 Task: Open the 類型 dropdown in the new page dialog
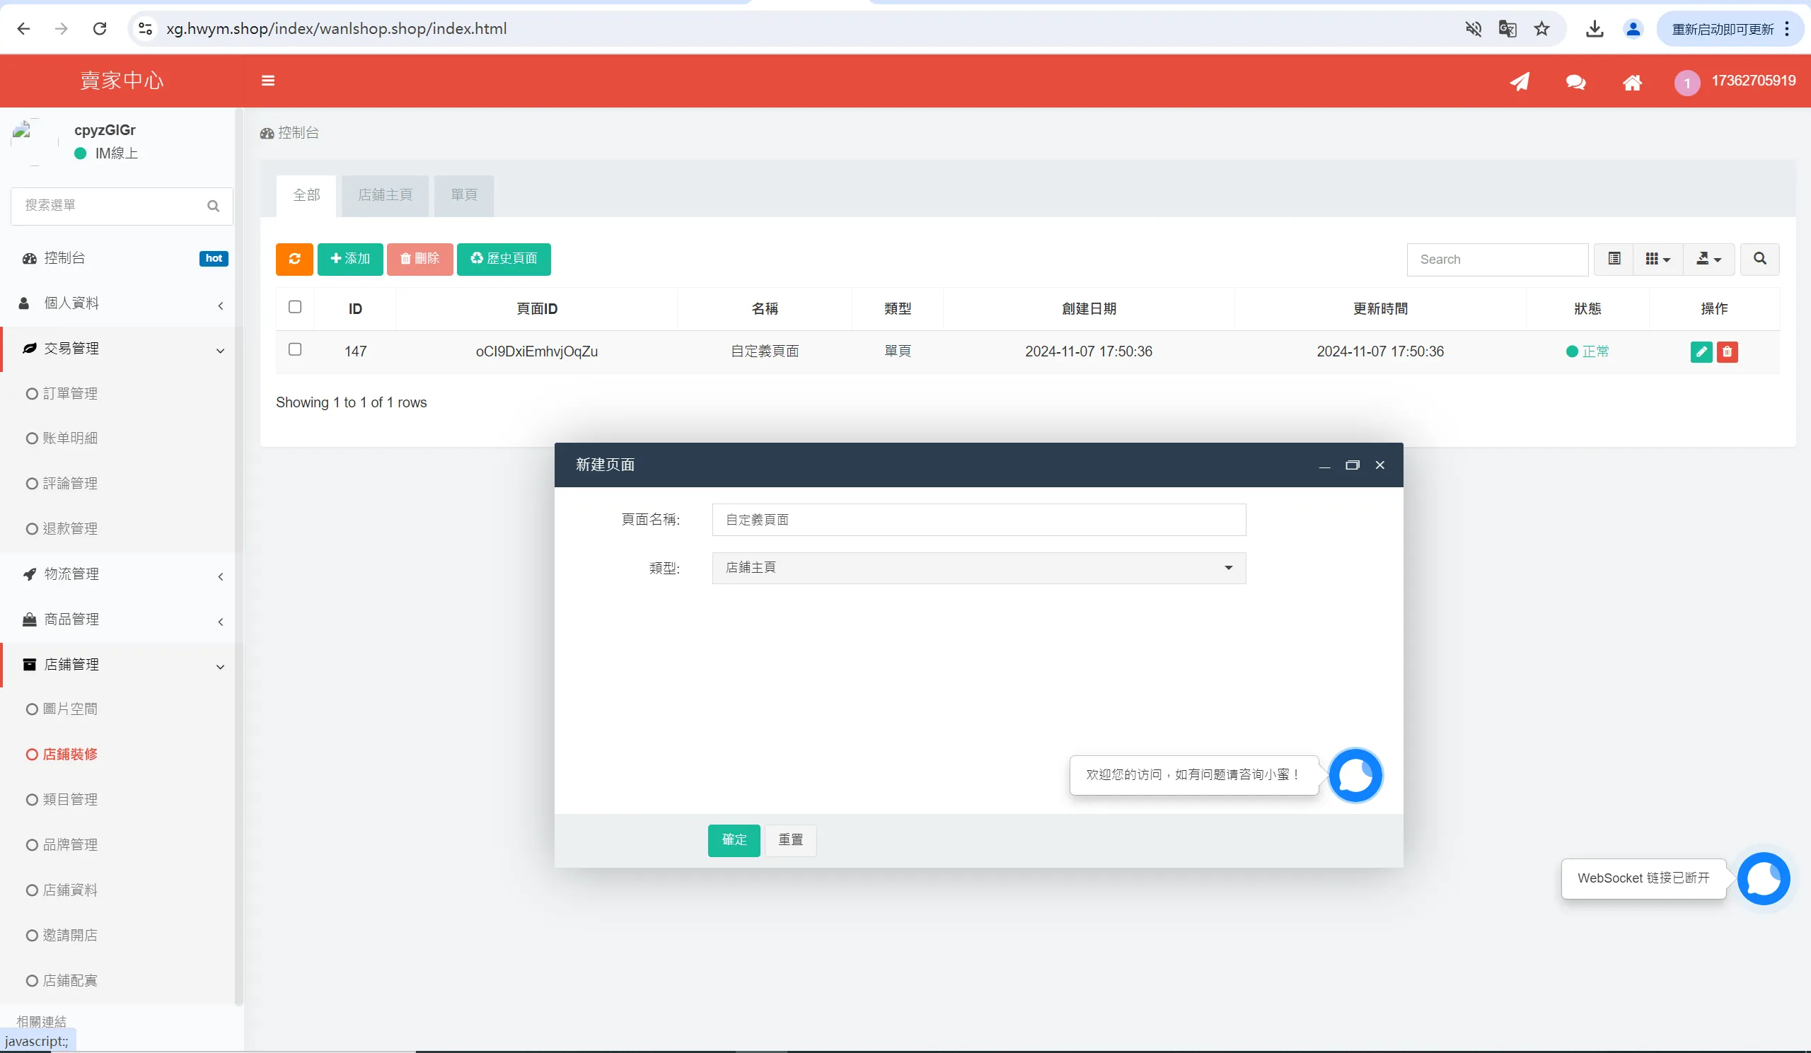pyautogui.click(x=978, y=567)
